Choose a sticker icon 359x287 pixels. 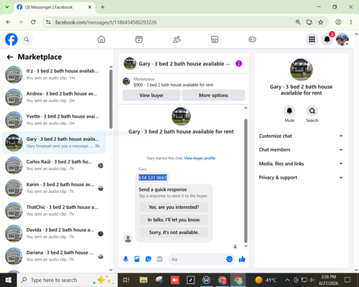tap(149, 259)
